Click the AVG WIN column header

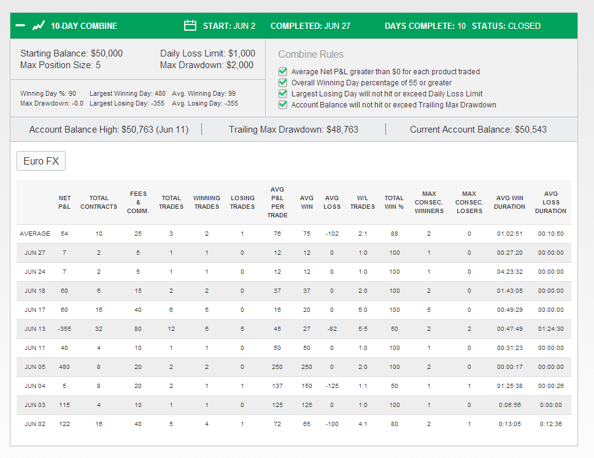pos(307,202)
